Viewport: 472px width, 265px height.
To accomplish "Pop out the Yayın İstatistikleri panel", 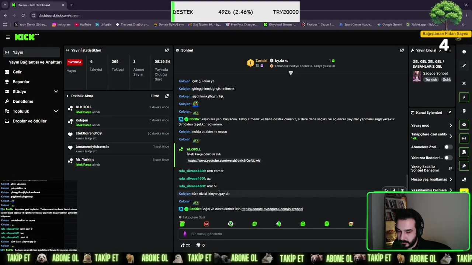I will click(167, 50).
